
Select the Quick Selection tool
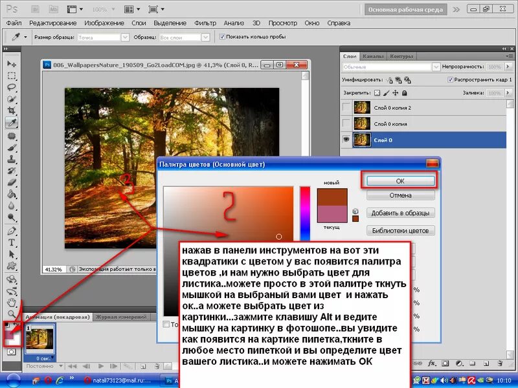12,99
